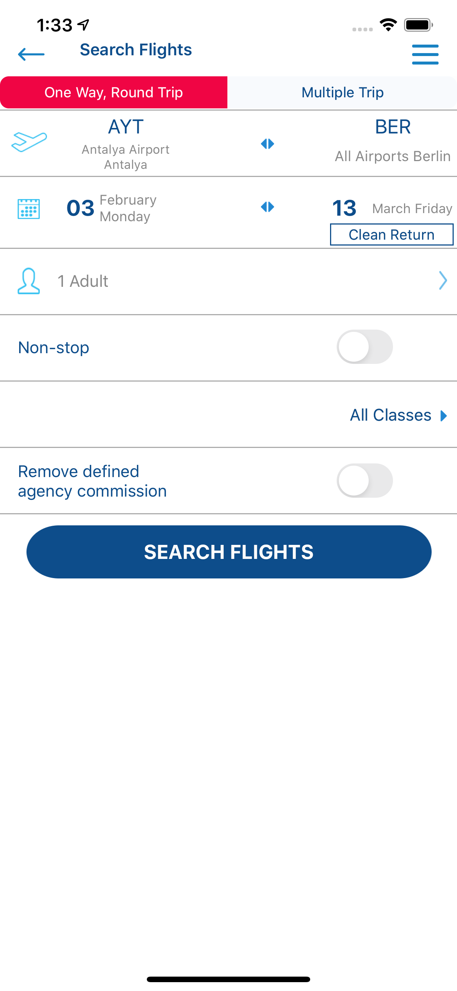The width and height of the screenshot is (457, 991).
Task: Tap the calendar icon
Action: (29, 209)
